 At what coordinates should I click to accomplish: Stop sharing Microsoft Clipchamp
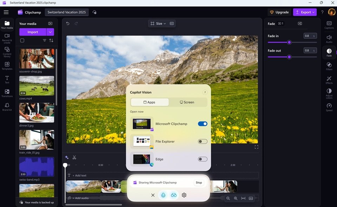click(199, 182)
